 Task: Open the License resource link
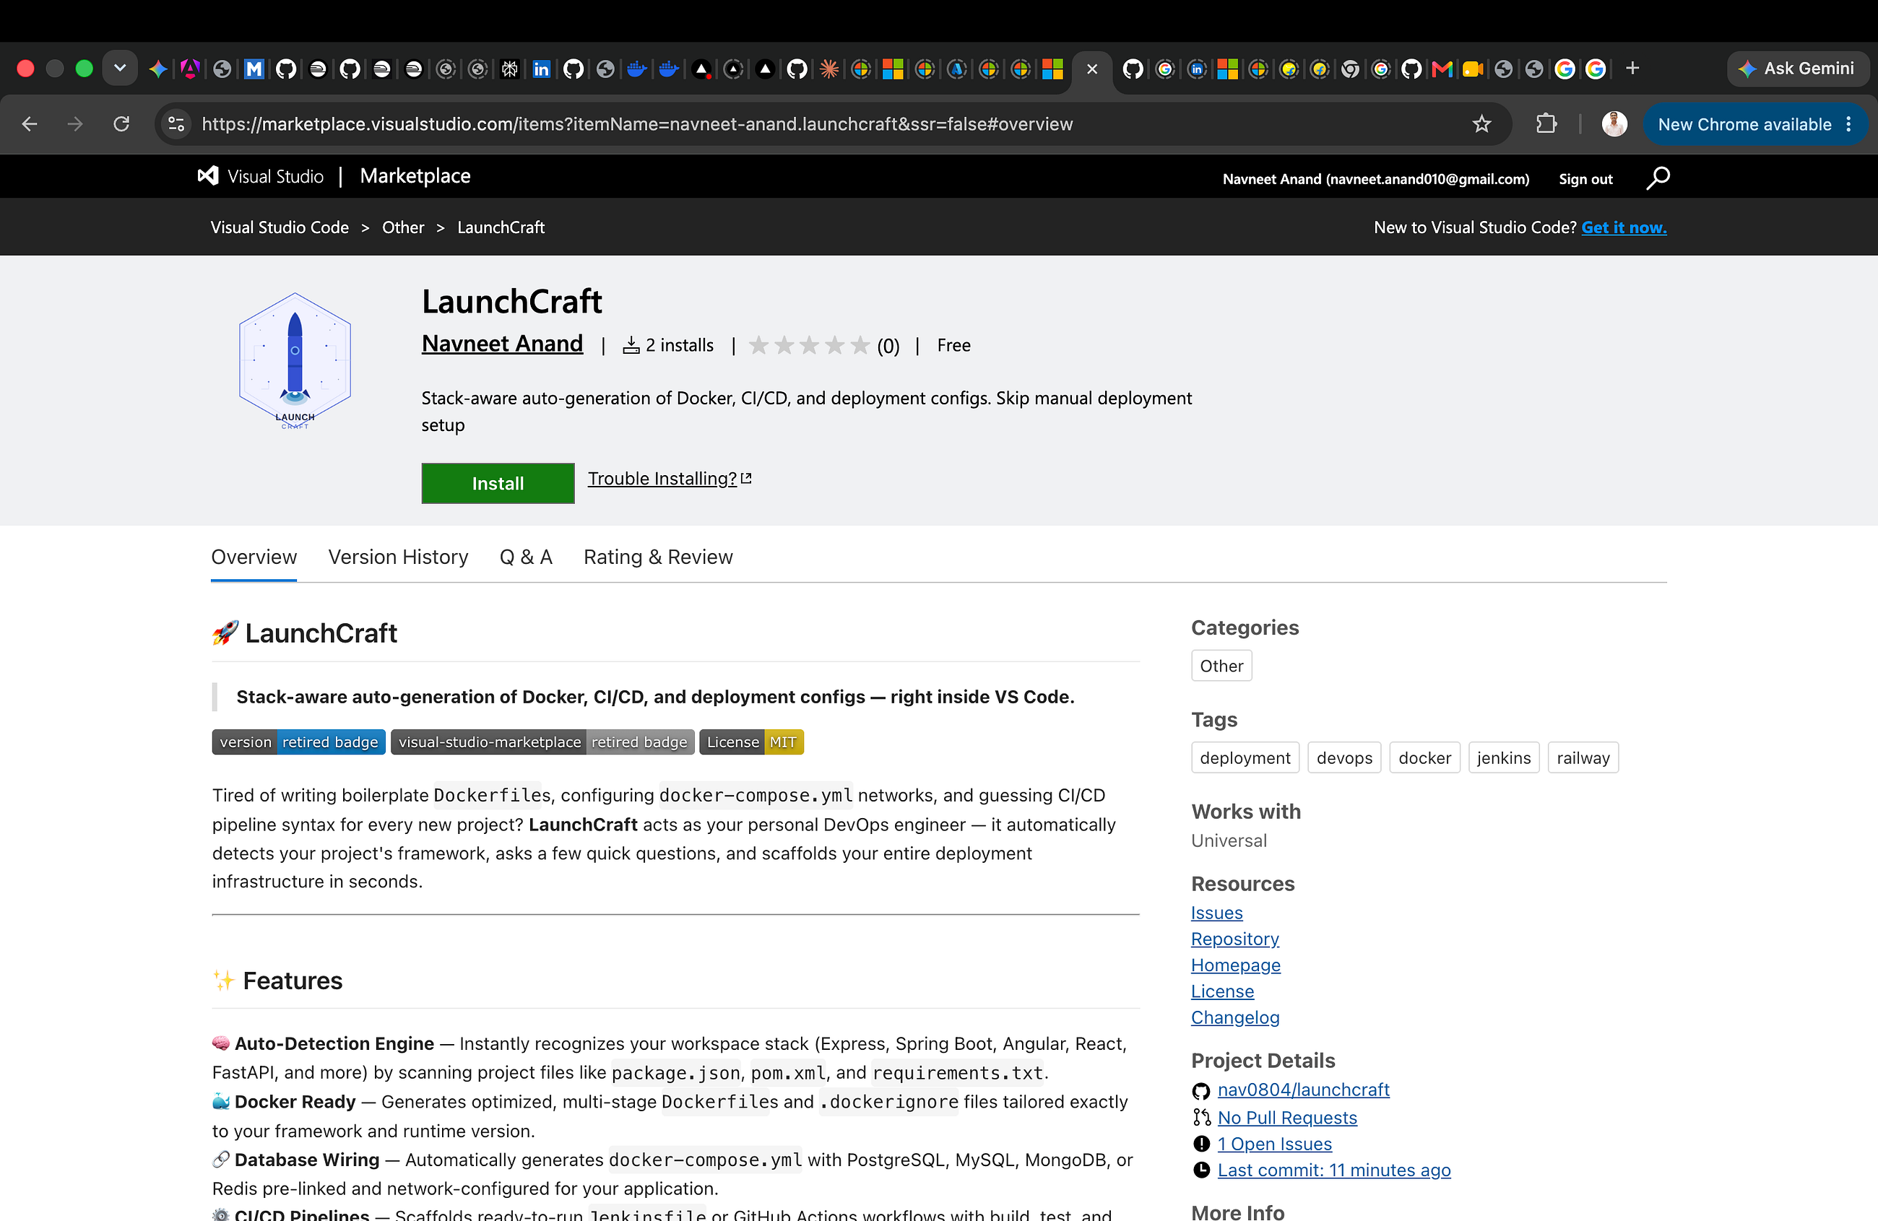coord(1222,991)
